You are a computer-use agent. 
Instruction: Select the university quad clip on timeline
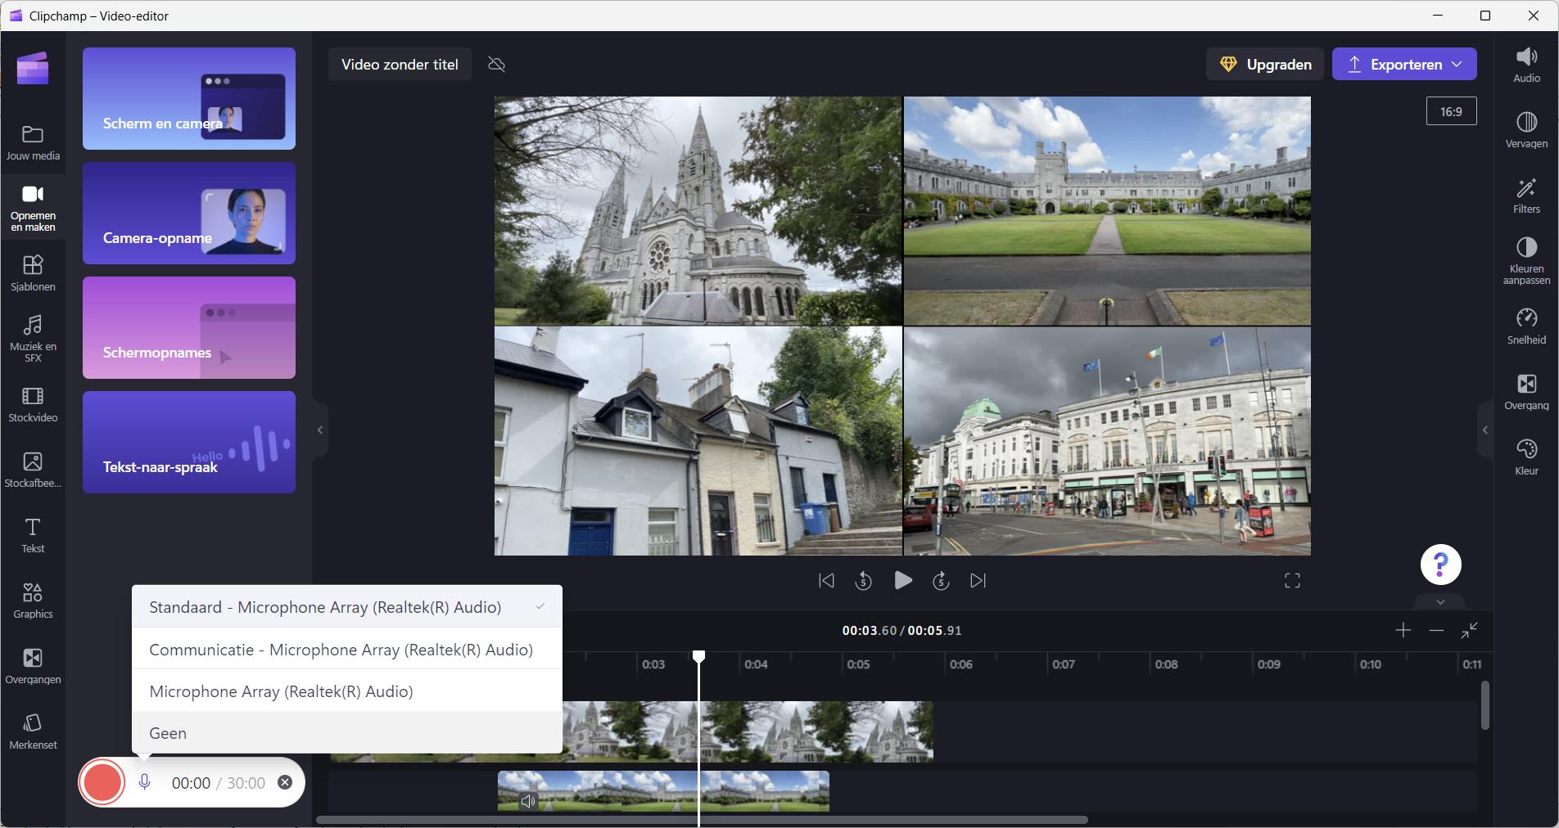click(x=663, y=791)
